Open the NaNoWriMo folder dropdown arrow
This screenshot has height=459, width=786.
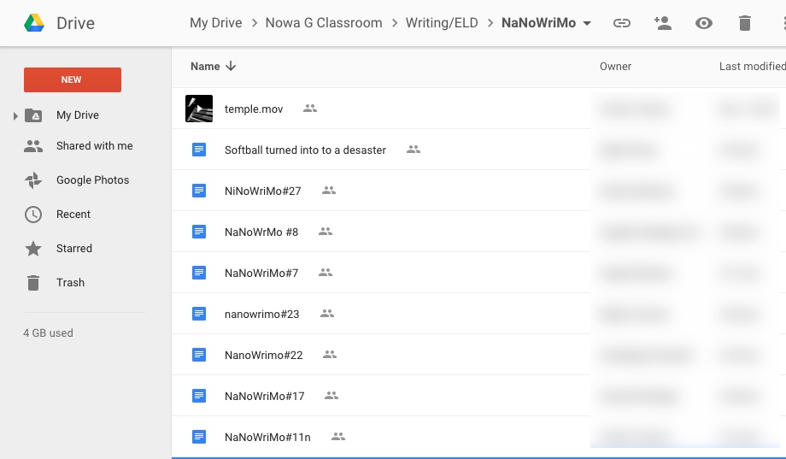coord(588,23)
